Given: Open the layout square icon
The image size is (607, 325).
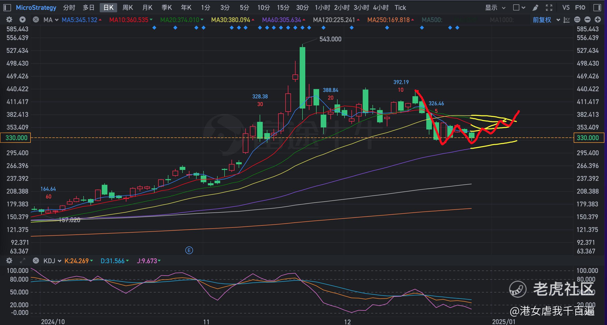Looking at the screenshot, I should coord(516,8).
